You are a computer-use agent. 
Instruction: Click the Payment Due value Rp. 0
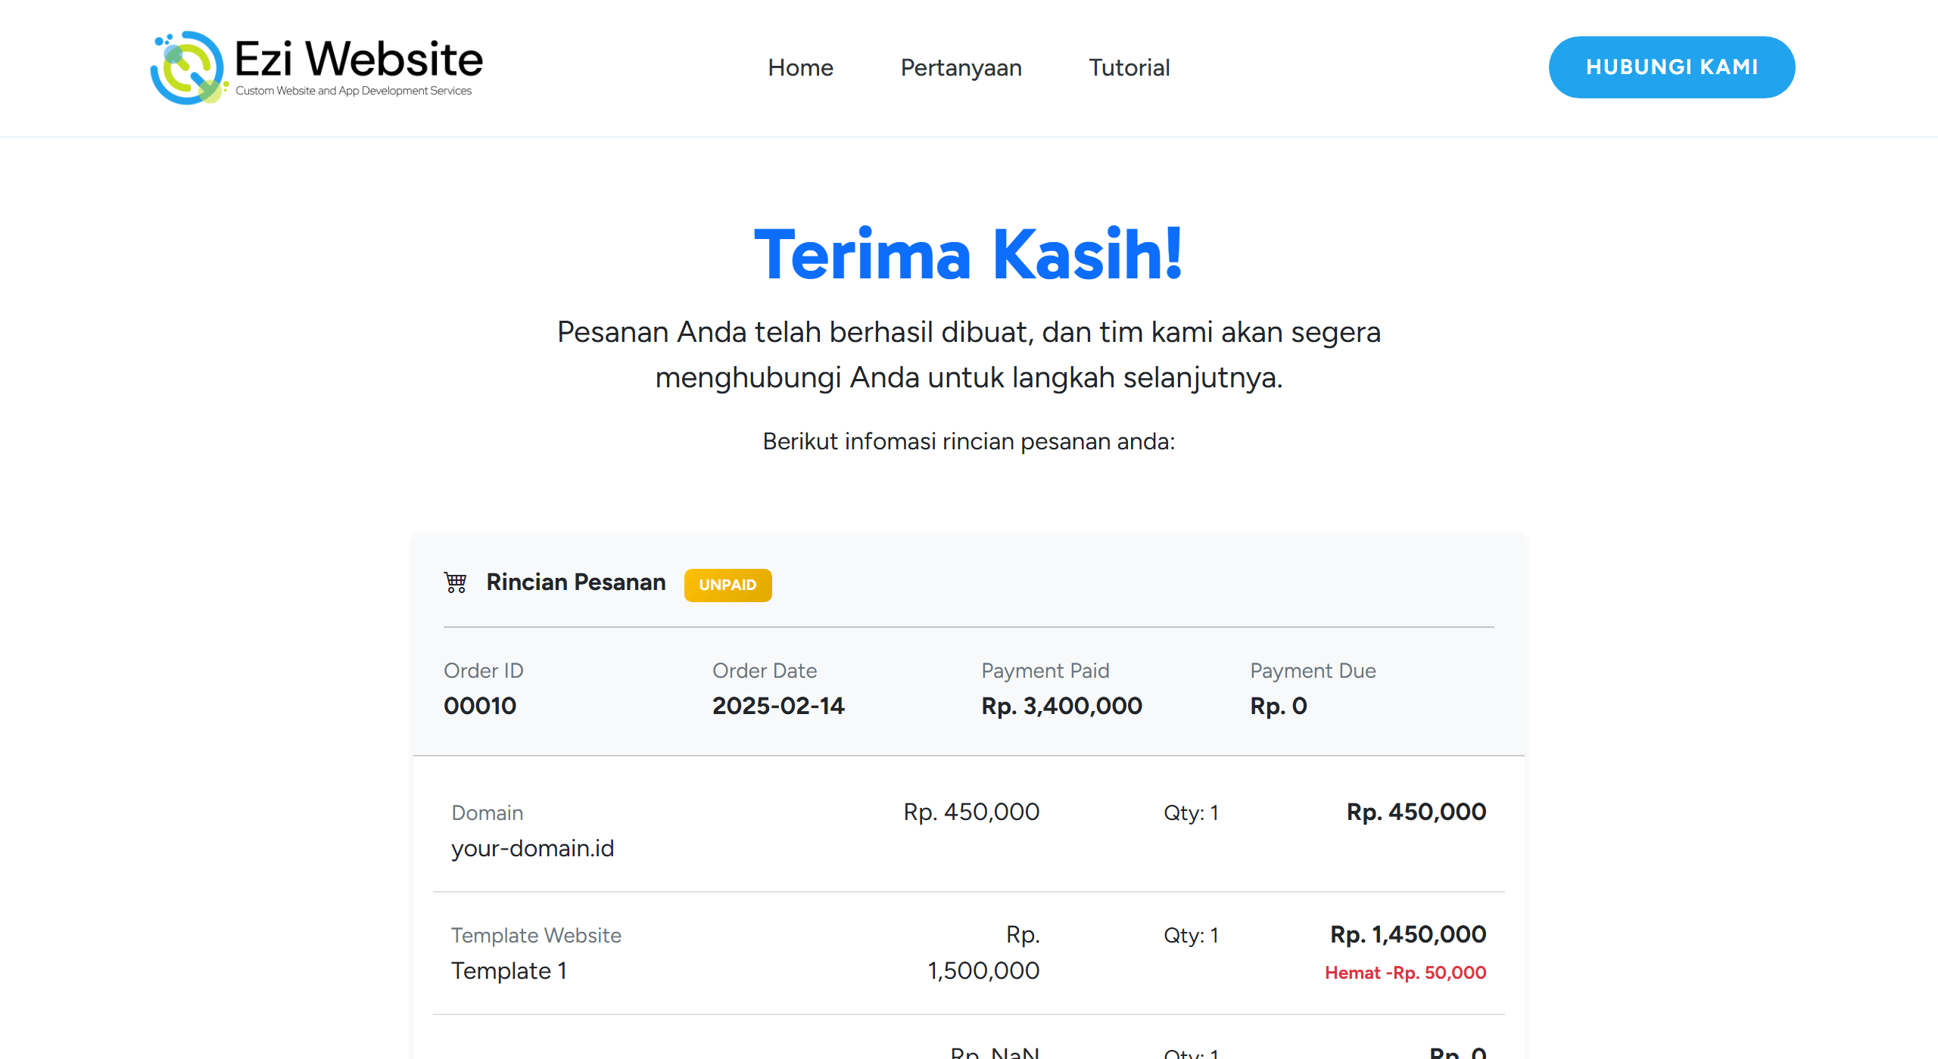1278,706
